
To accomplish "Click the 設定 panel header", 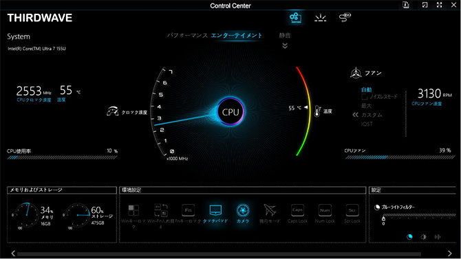I will coord(413,190).
